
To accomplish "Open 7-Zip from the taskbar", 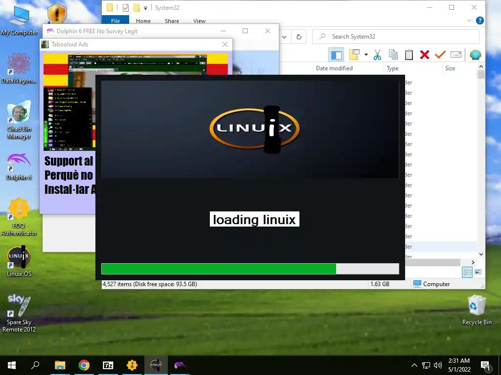I will tap(108, 365).
